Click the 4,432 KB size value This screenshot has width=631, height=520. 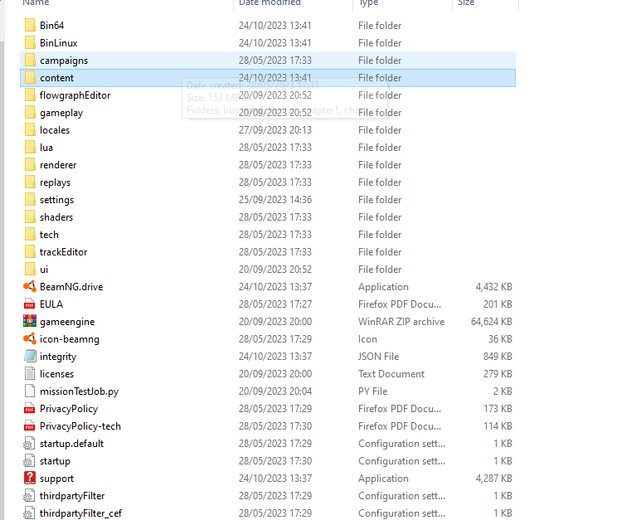(494, 287)
